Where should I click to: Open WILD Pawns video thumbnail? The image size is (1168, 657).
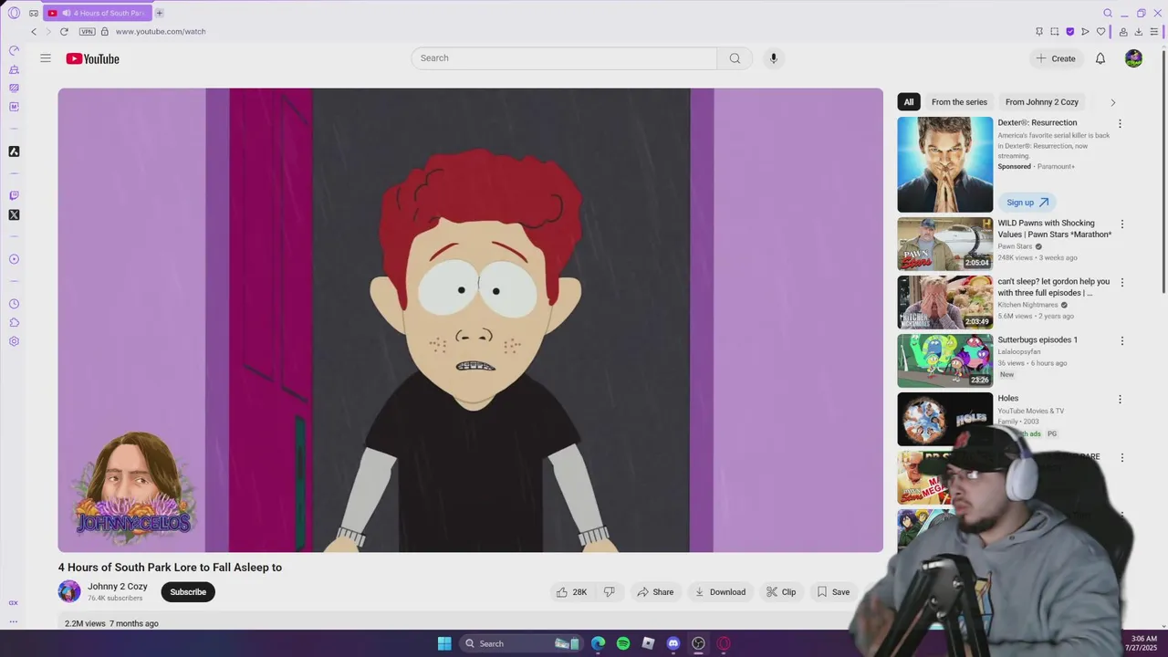945,244
